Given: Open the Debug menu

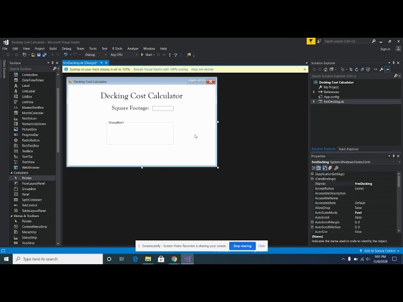Looking at the screenshot, I should click(x=66, y=48).
